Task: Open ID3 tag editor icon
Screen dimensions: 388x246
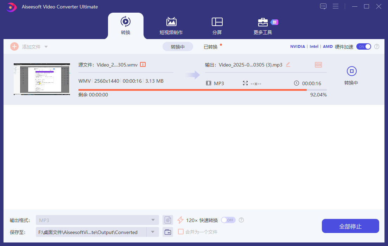Action: [x=318, y=65]
